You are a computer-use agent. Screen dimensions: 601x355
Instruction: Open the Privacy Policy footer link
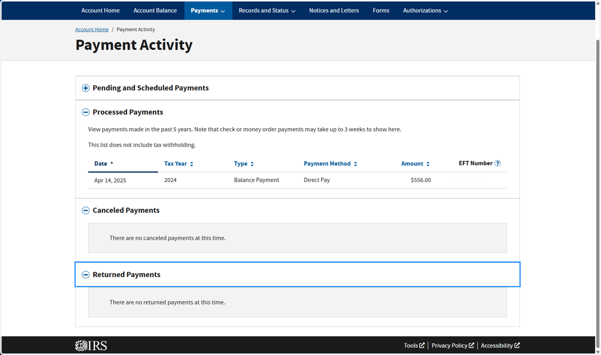coord(453,345)
